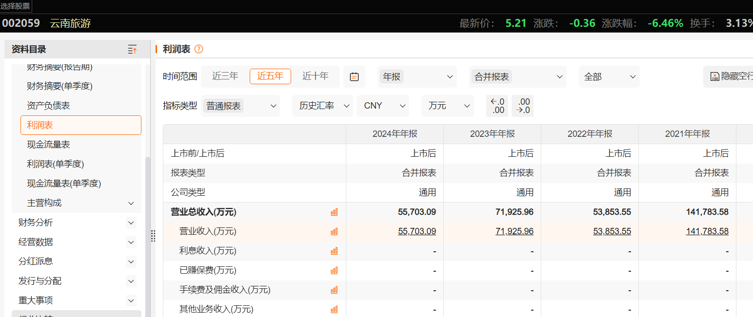753x317 pixels.
Task: Click the 2023年年报 column header
Action: tap(493, 134)
